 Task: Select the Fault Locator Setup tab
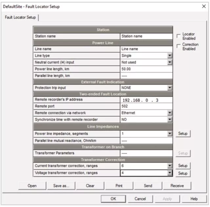click(x=20, y=17)
